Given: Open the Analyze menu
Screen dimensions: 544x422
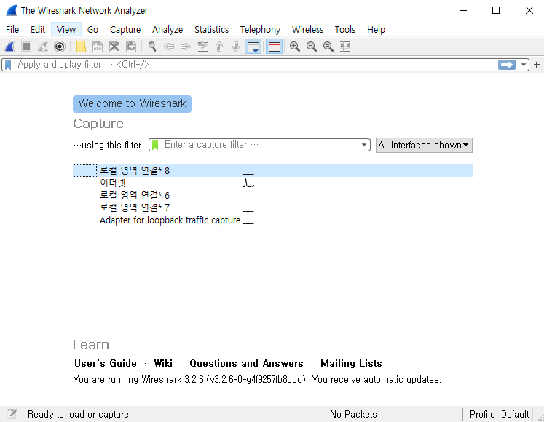Looking at the screenshot, I should coord(167,30).
